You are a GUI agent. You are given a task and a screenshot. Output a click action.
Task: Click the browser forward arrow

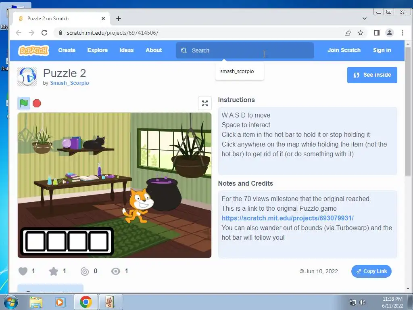(x=31, y=33)
